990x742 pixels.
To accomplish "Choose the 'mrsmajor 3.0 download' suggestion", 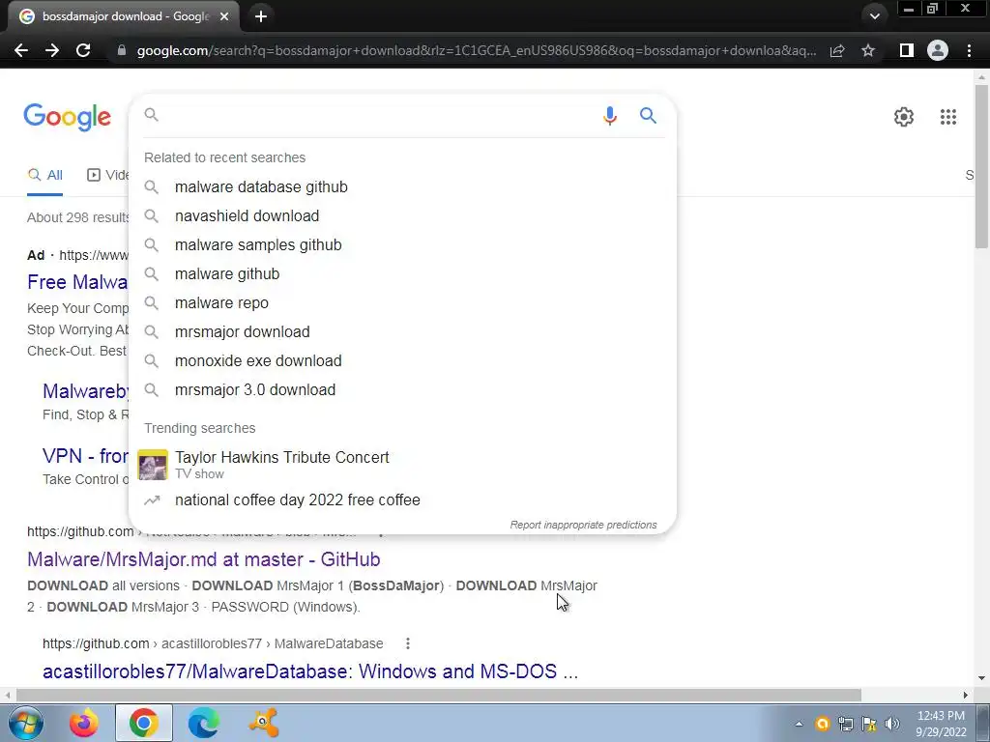I will click(402, 390).
